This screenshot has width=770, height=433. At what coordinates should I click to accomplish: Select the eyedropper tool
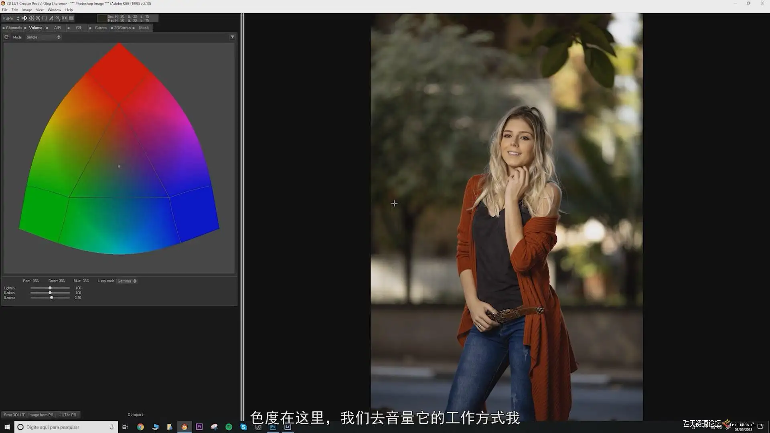point(51,18)
